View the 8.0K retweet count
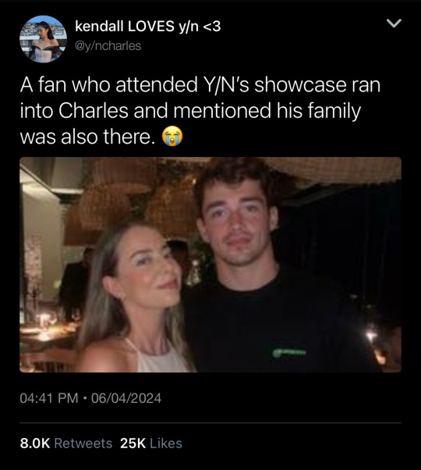This screenshot has height=470, width=421. coord(35,443)
